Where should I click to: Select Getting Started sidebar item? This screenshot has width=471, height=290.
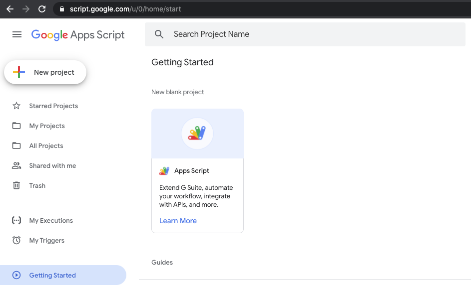[63, 275]
